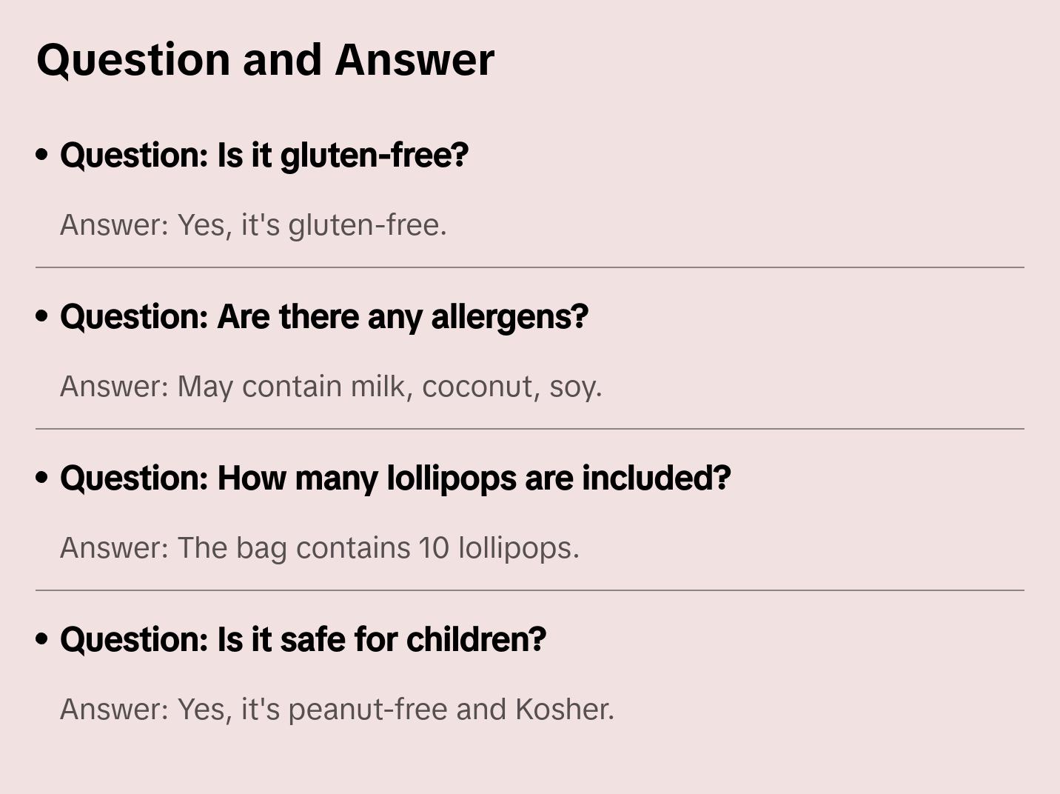
Task: Click the bullet before the children safety question
Action: 42,639
